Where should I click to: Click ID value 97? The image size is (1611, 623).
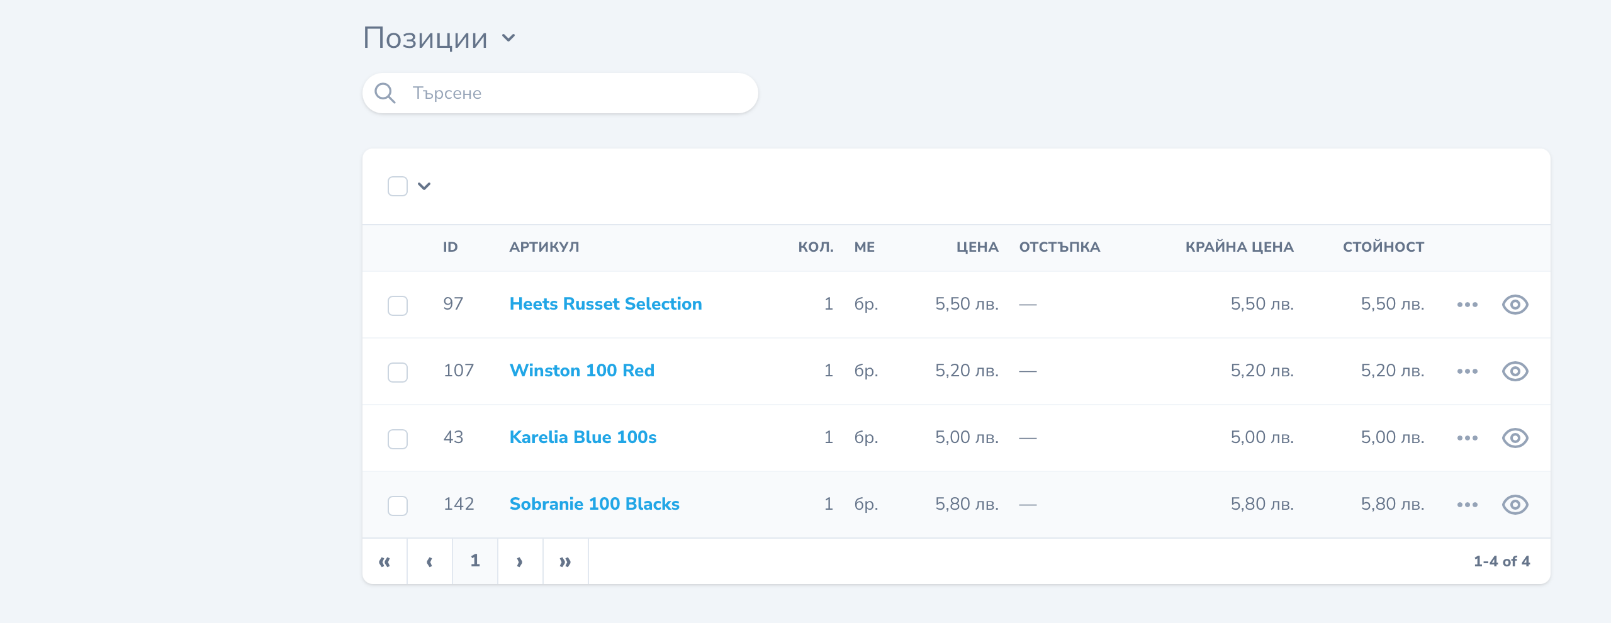(x=453, y=304)
